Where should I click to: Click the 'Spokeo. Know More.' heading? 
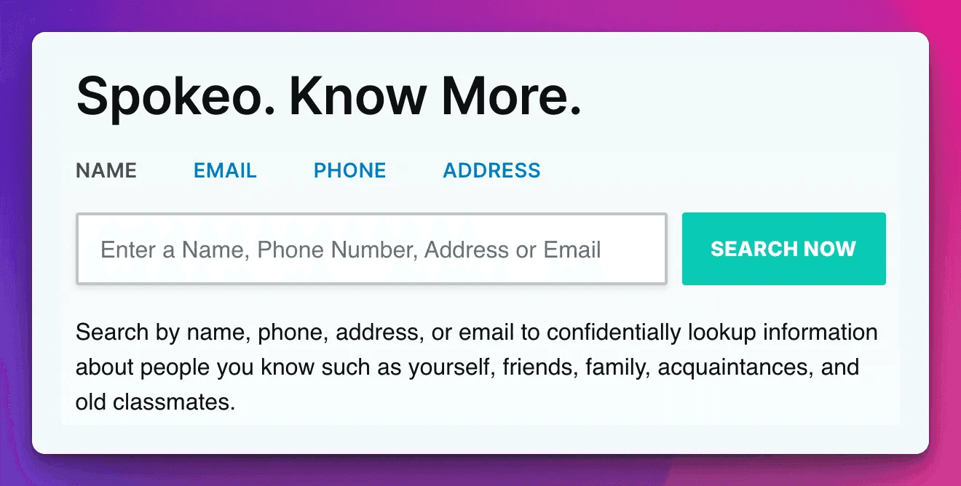click(x=328, y=96)
